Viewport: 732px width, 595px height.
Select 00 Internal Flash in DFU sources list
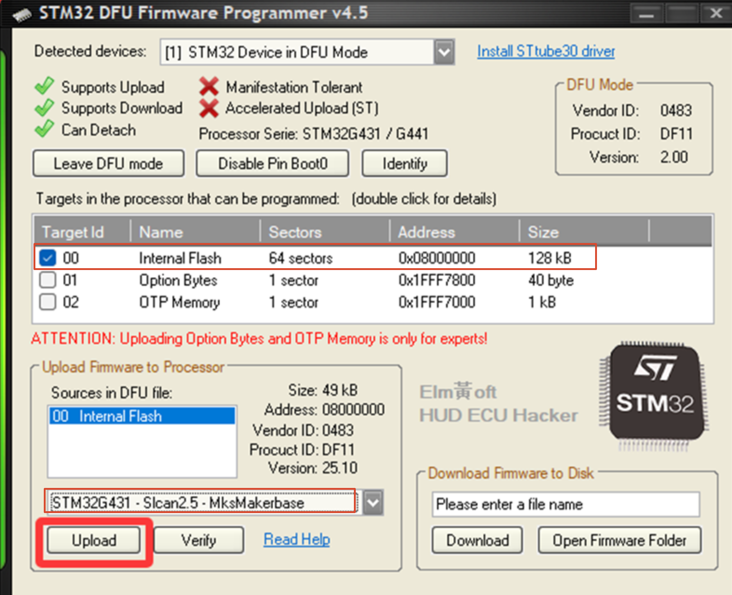(142, 416)
